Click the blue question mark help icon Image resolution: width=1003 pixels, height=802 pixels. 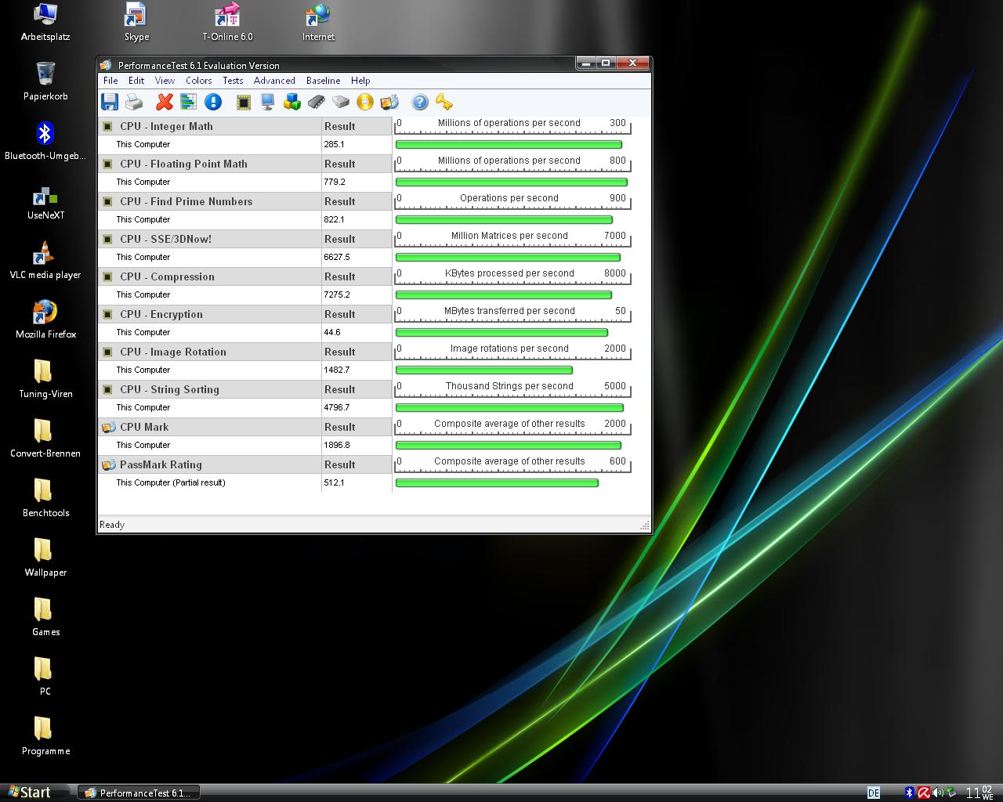coord(420,102)
